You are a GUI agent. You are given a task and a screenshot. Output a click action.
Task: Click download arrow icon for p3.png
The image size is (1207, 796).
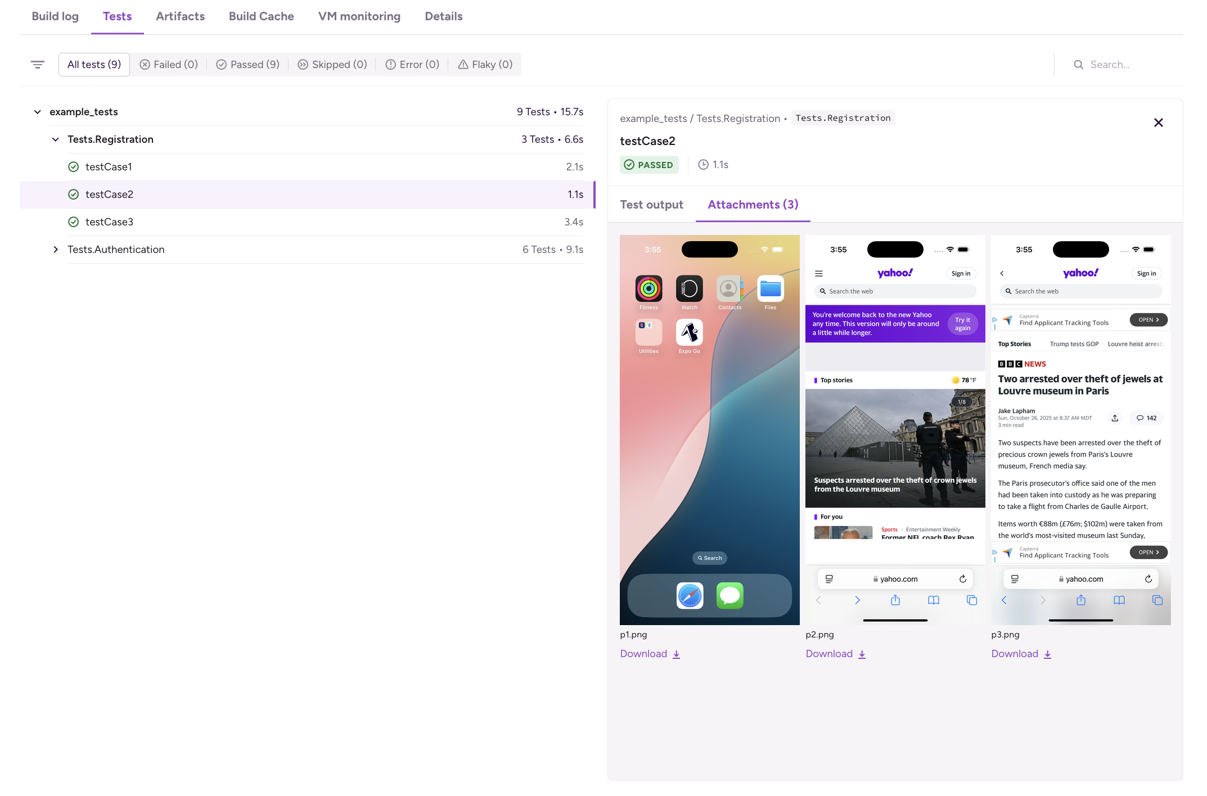coord(1048,654)
